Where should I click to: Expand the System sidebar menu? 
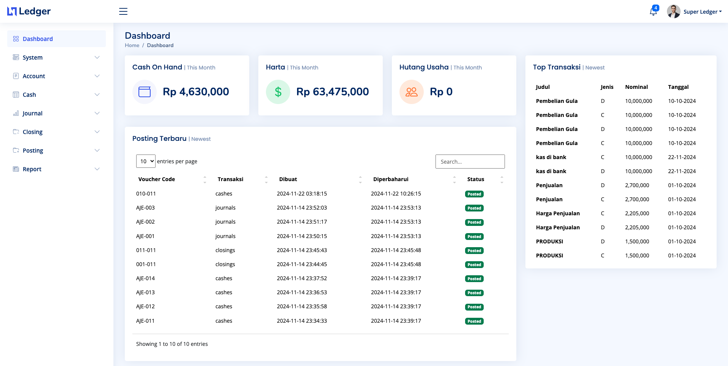point(33,57)
